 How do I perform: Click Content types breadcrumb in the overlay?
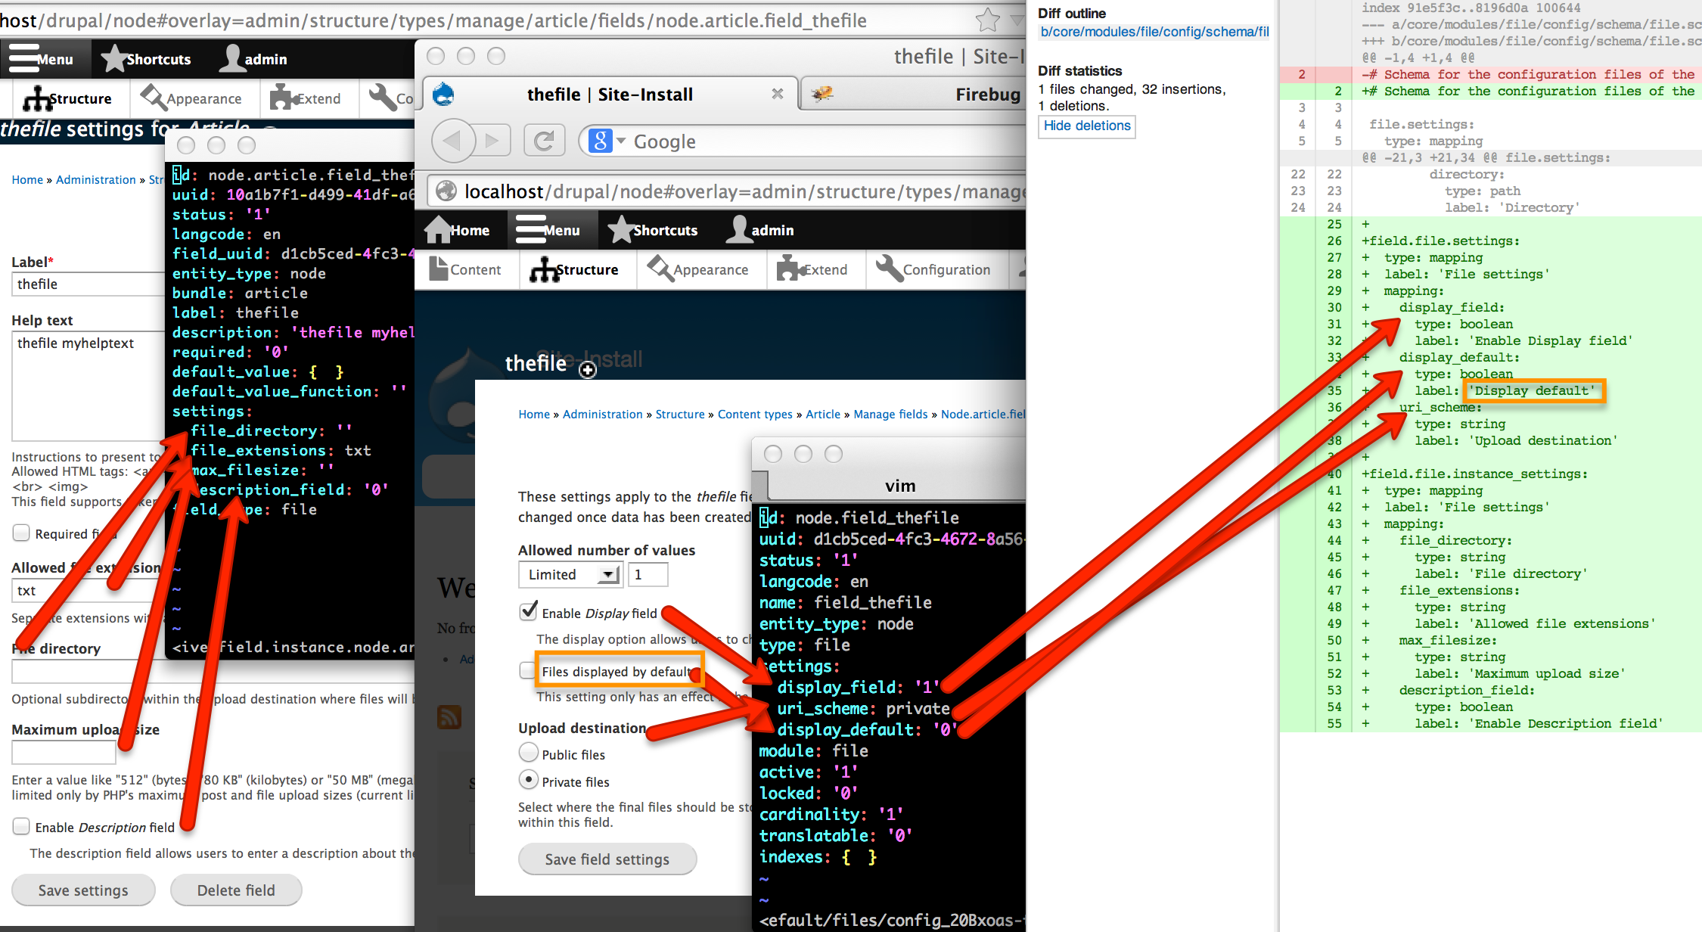(755, 414)
